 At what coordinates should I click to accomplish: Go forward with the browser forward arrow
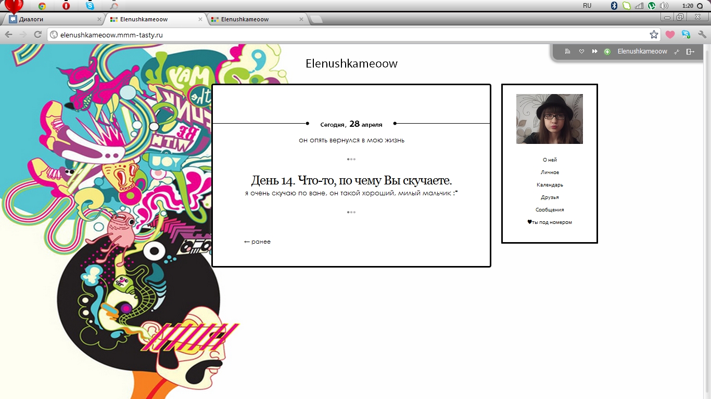click(x=23, y=35)
